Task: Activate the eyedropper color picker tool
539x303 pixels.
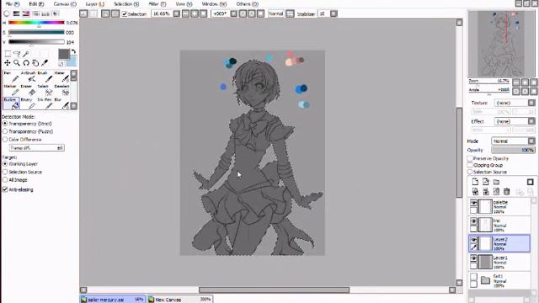Action: click(x=45, y=63)
